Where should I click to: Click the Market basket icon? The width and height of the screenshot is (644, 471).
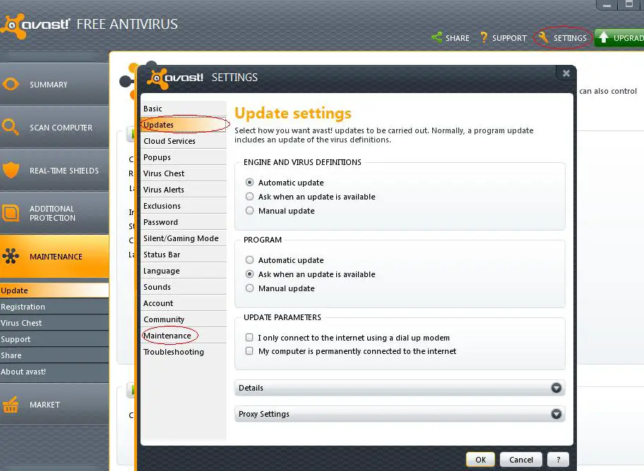pos(11,404)
